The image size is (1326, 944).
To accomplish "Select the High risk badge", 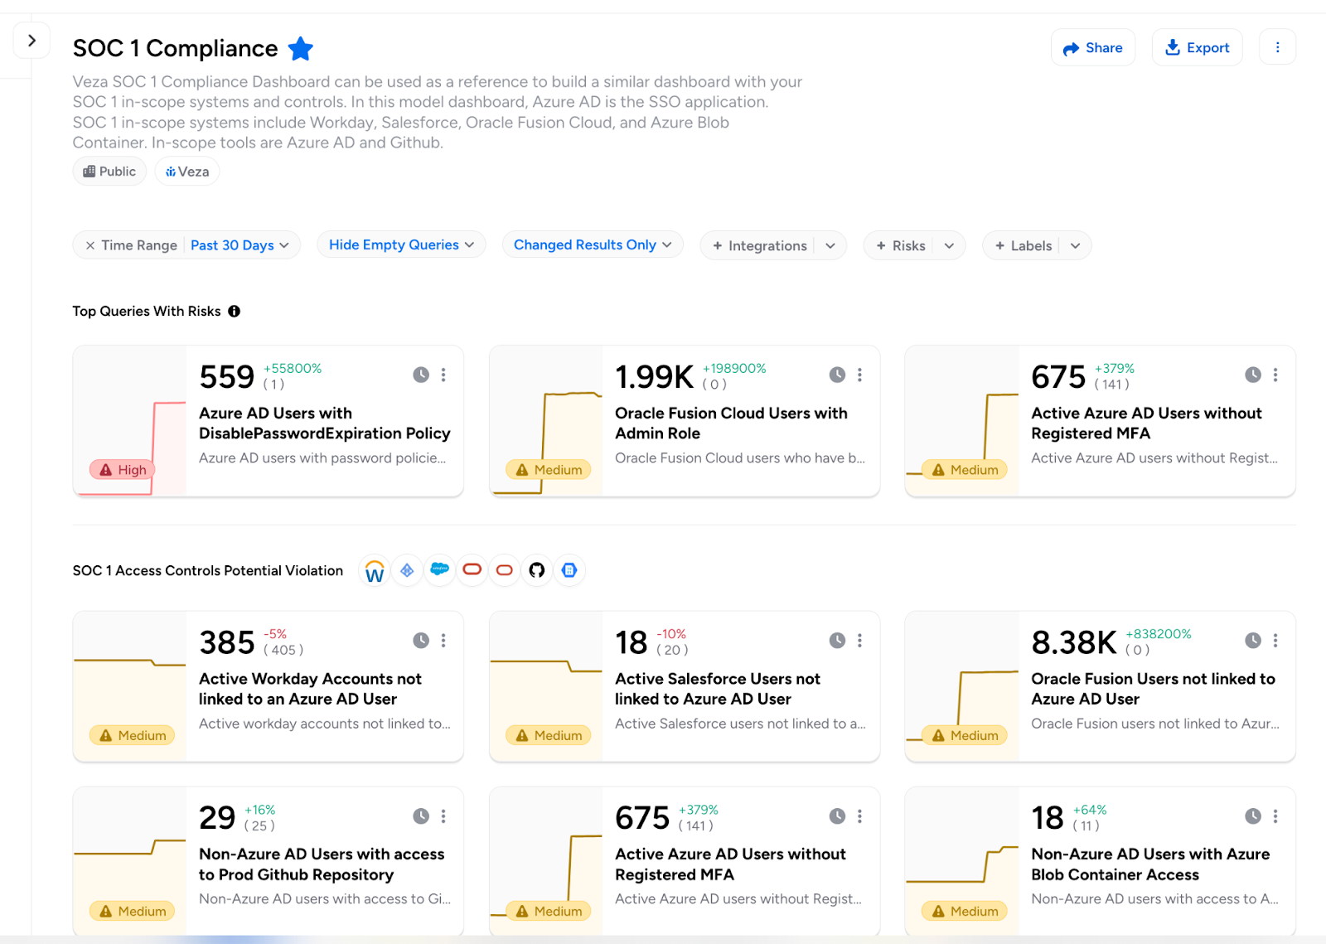I will [123, 470].
